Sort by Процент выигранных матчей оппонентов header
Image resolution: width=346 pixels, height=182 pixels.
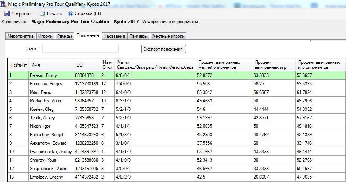point(224,65)
